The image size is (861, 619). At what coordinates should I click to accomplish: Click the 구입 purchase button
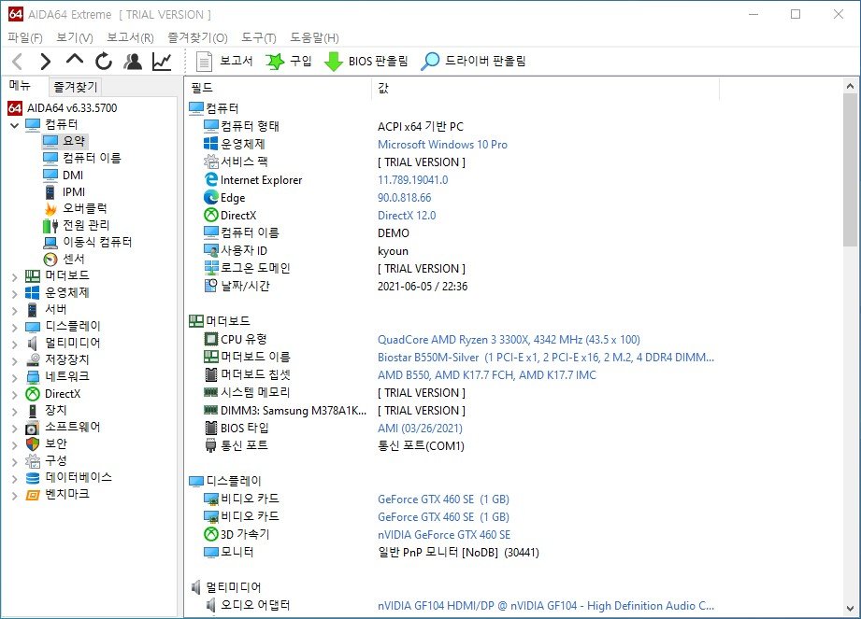point(288,61)
